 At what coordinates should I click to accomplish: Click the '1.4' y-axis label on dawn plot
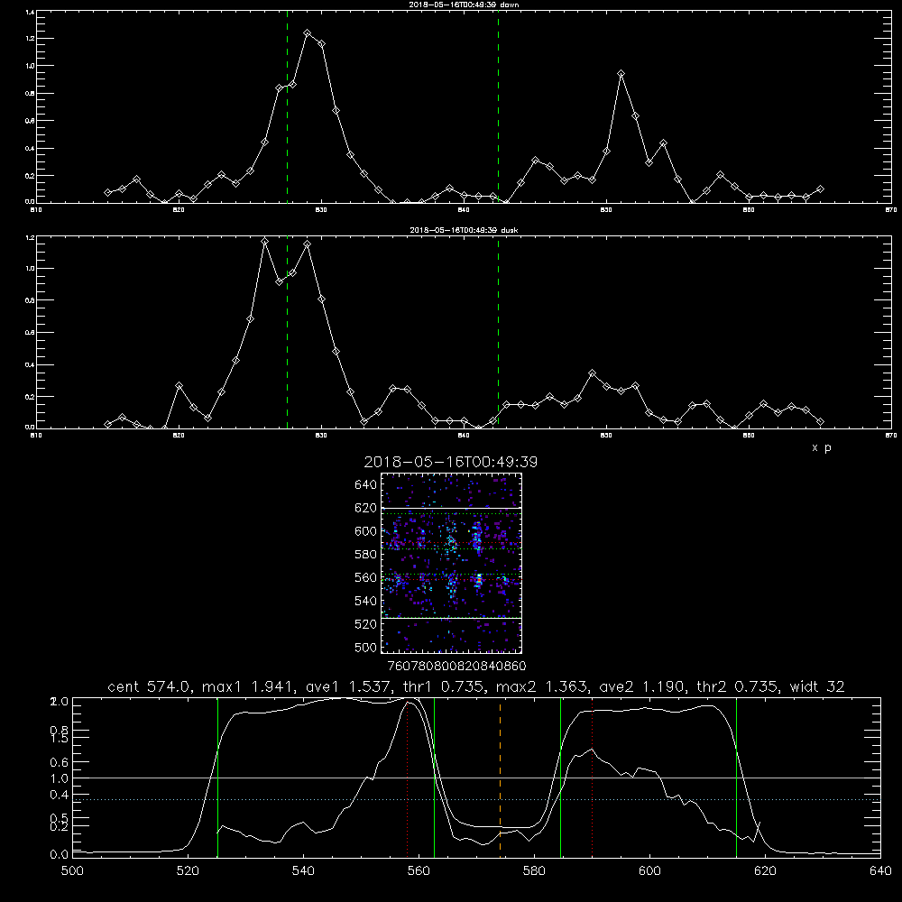click(31, 12)
